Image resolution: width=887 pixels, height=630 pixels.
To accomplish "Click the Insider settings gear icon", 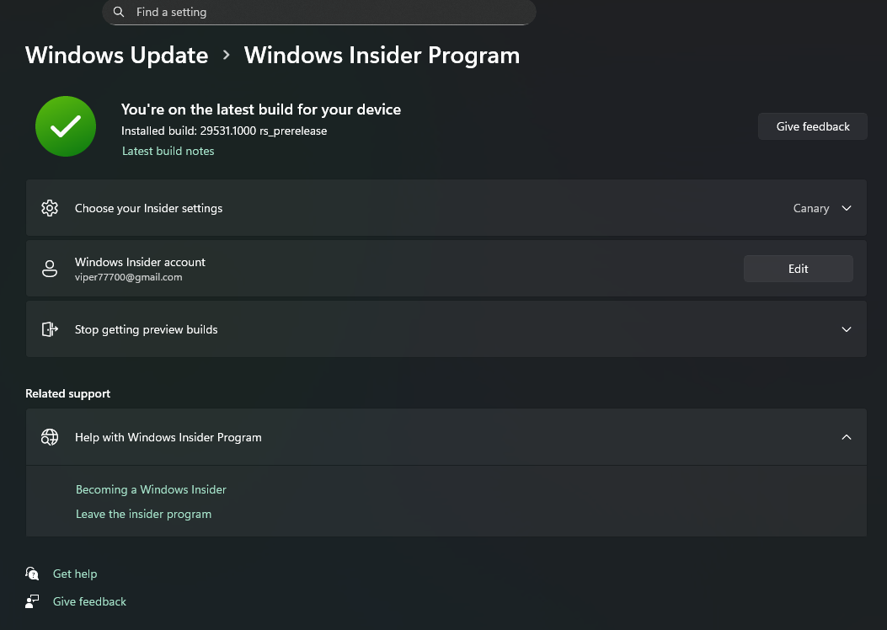I will coord(50,208).
